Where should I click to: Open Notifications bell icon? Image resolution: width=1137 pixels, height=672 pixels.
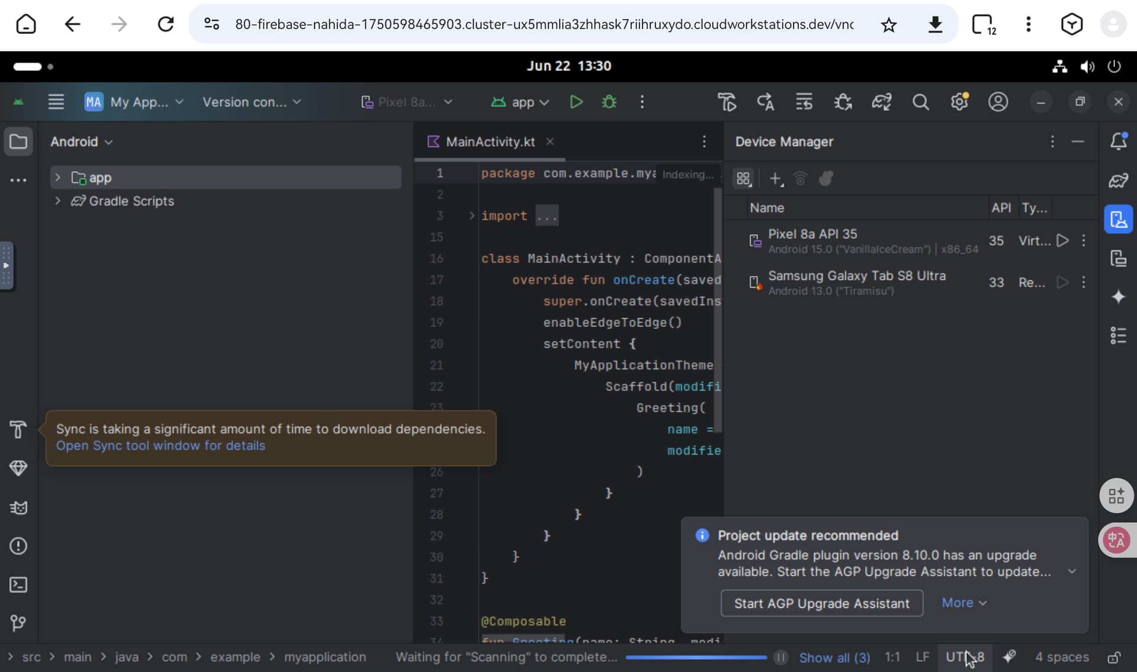[1118, 142]
